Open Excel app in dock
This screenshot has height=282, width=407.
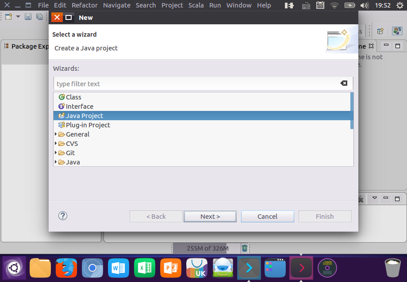[x=145, y=268]
